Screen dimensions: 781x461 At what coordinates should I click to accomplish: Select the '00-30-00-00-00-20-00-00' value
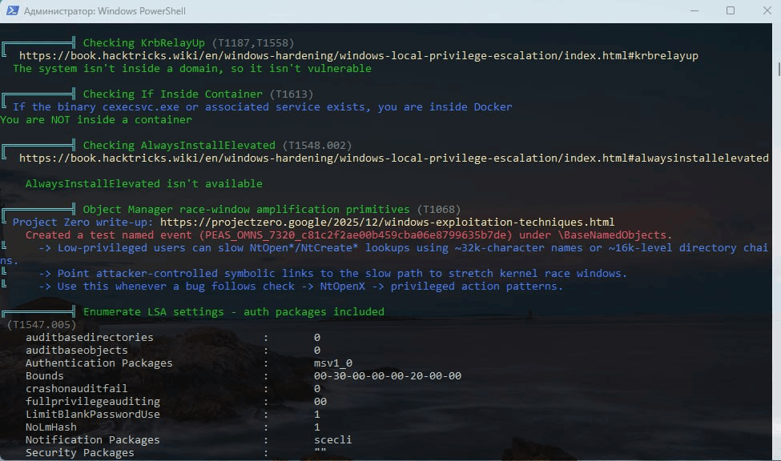[x=388, y=376]
